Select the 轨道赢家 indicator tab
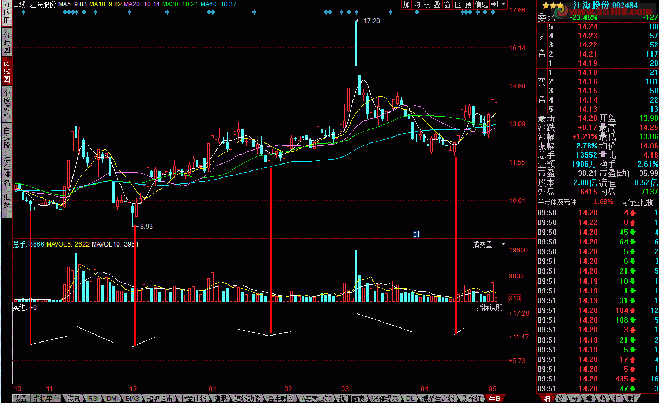The height and width of the screenshot is (403, 659). [x=352, y=399]
